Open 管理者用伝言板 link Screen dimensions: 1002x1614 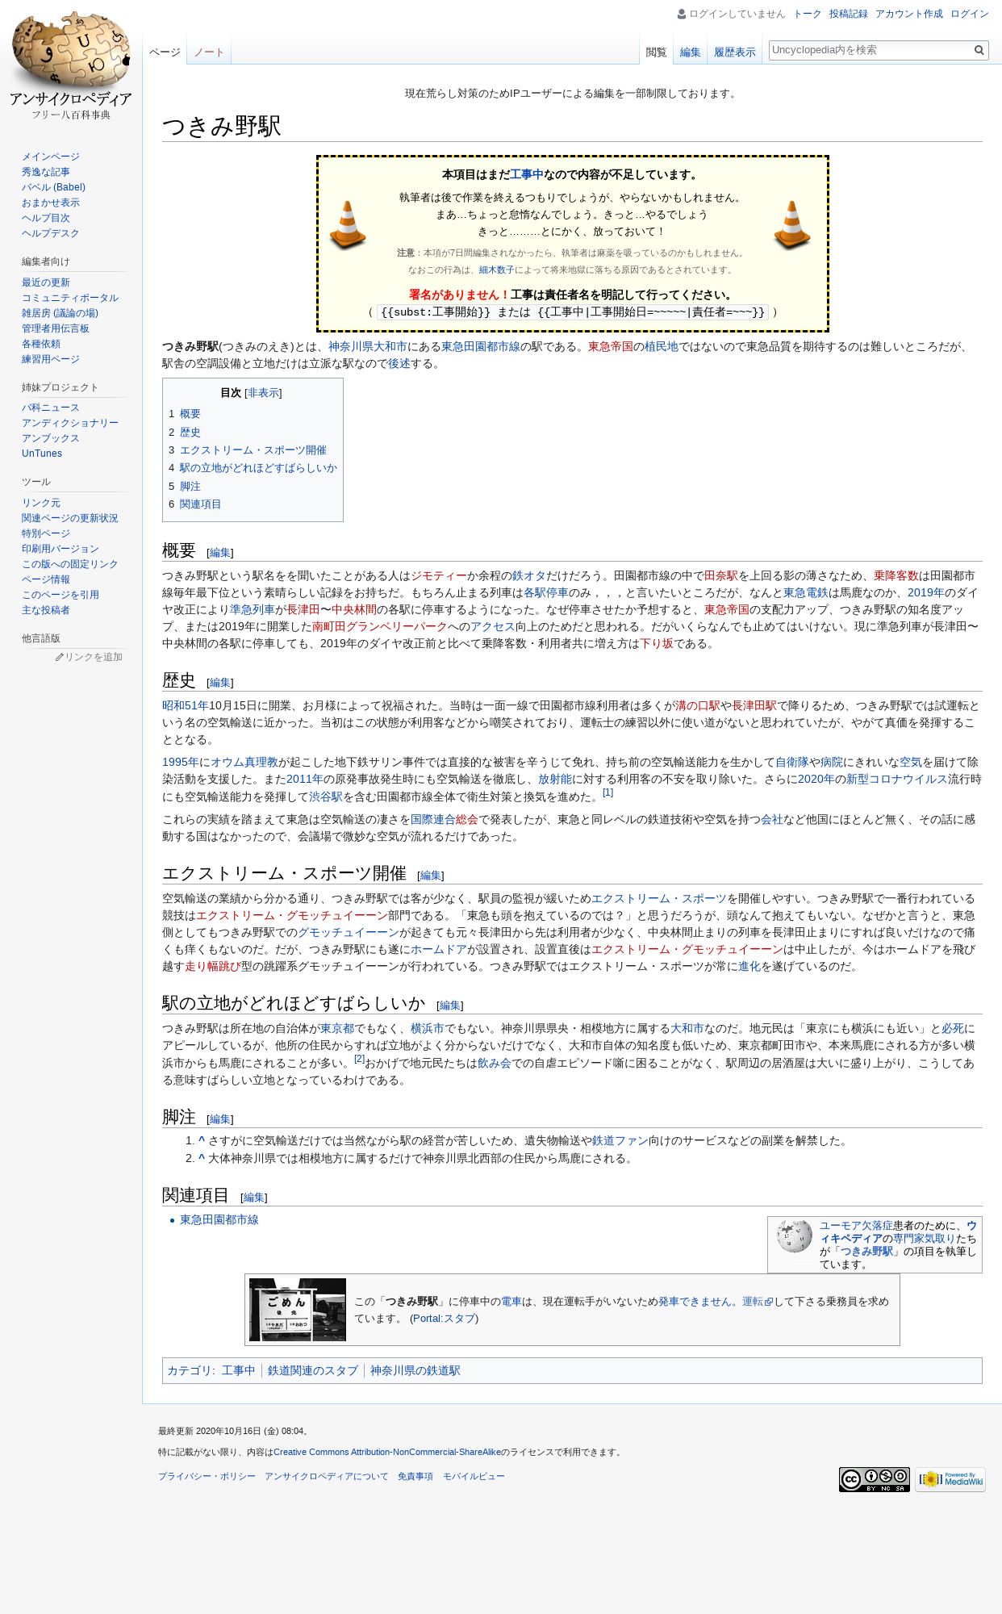[x=56, y=328]
